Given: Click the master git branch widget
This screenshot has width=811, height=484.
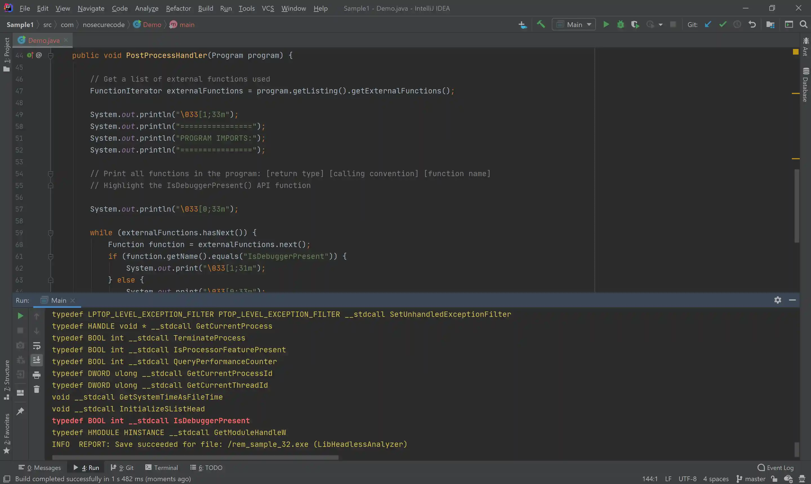Looking at the screenshot, I should tap(751, 479).
